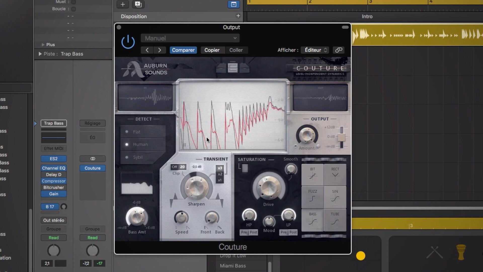Open the Out stéréo output menu

[x=54, y=220]
